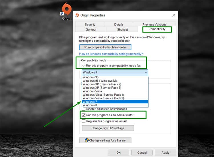Select Windows XP (Service Pack 2)

(x=115, y=84)
